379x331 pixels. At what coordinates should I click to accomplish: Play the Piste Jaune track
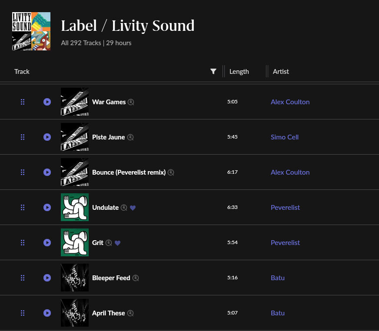(47, 137)
